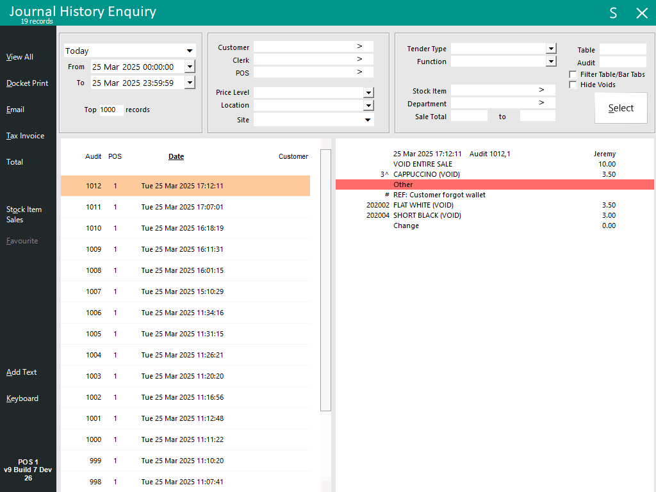Choose View All in sidebar

coord(20,57)
